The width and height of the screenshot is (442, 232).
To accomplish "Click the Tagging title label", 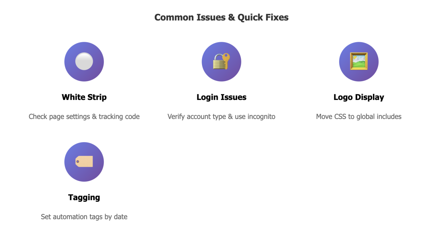I will tap(84, 197).
